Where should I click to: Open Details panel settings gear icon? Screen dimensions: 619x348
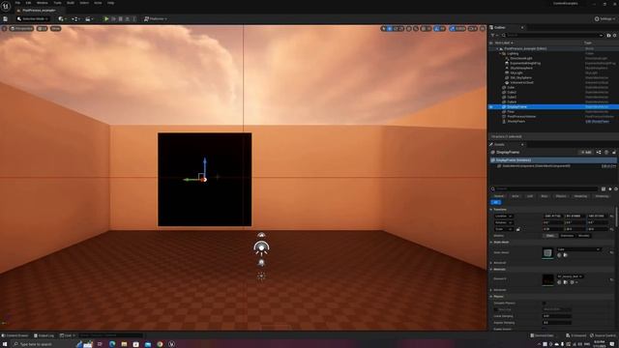[x=616, y=189]
